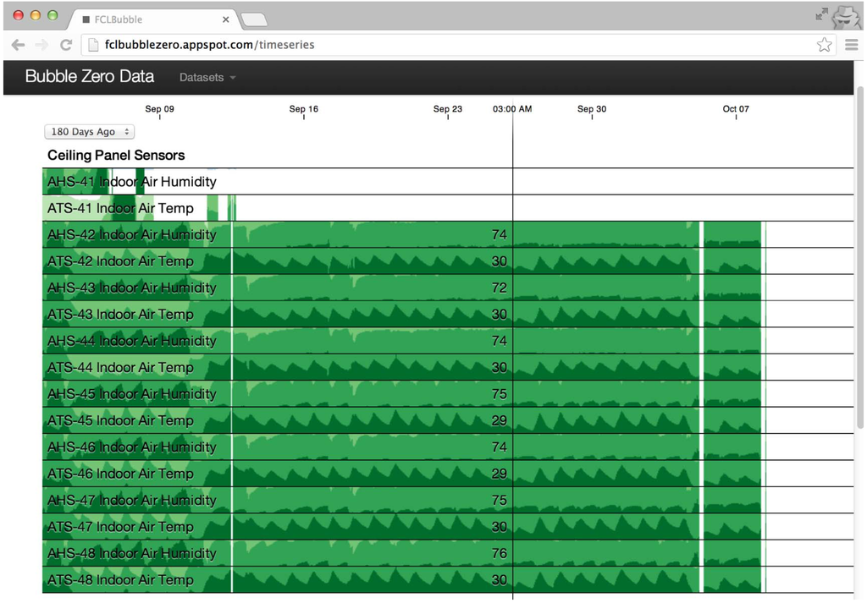This screenshot has height=603, width=867.
Task: Click the Bubble Zero Data brand link
Action: pos(90,77)
